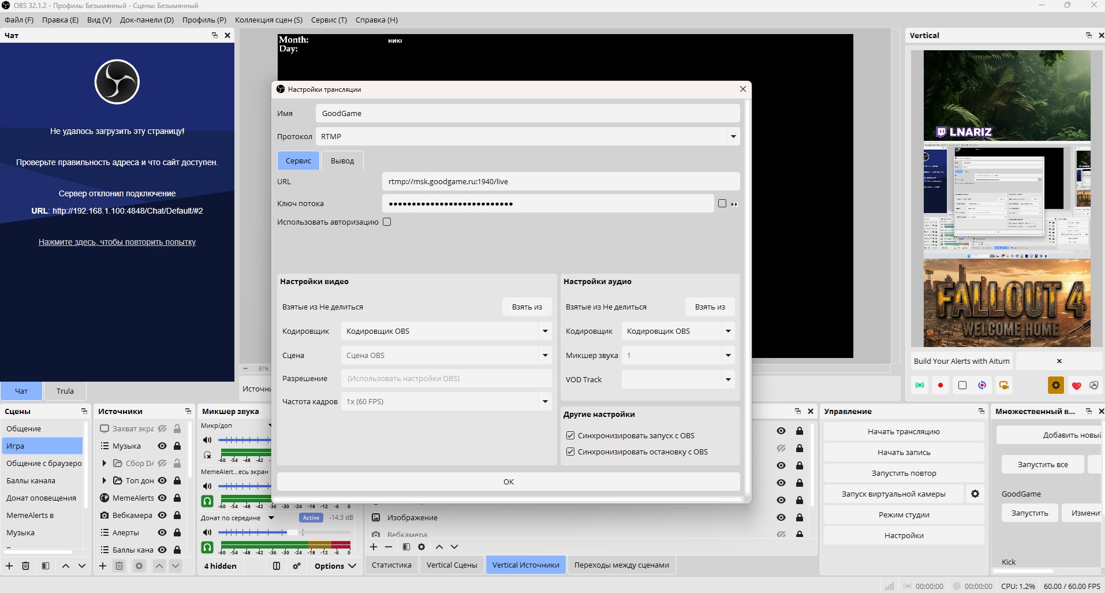The height and width of the screenshot is (593, 1105).
Task: Toggle green headphone monitor for Донат по середине
Action: click(x=207, y=547)
